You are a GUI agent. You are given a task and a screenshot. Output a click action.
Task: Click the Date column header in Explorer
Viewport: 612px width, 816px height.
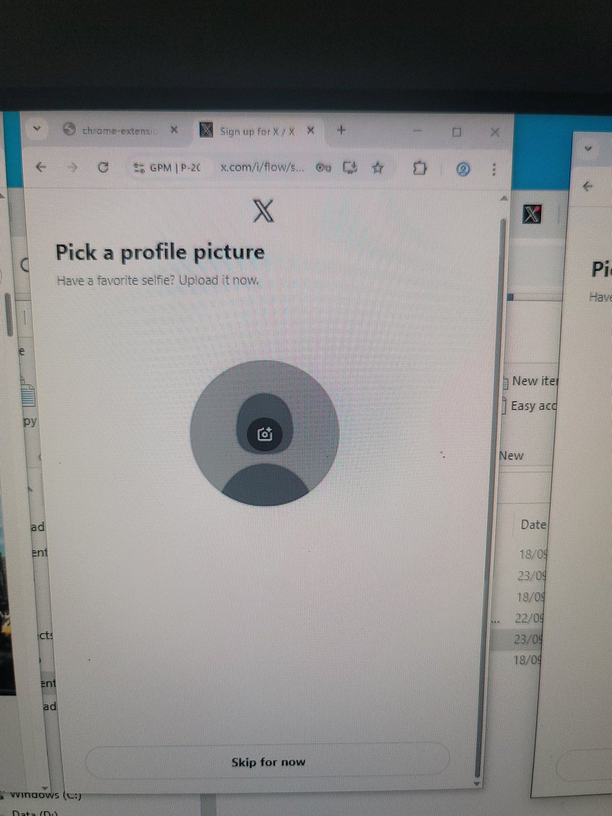click(x=533, y=524)
